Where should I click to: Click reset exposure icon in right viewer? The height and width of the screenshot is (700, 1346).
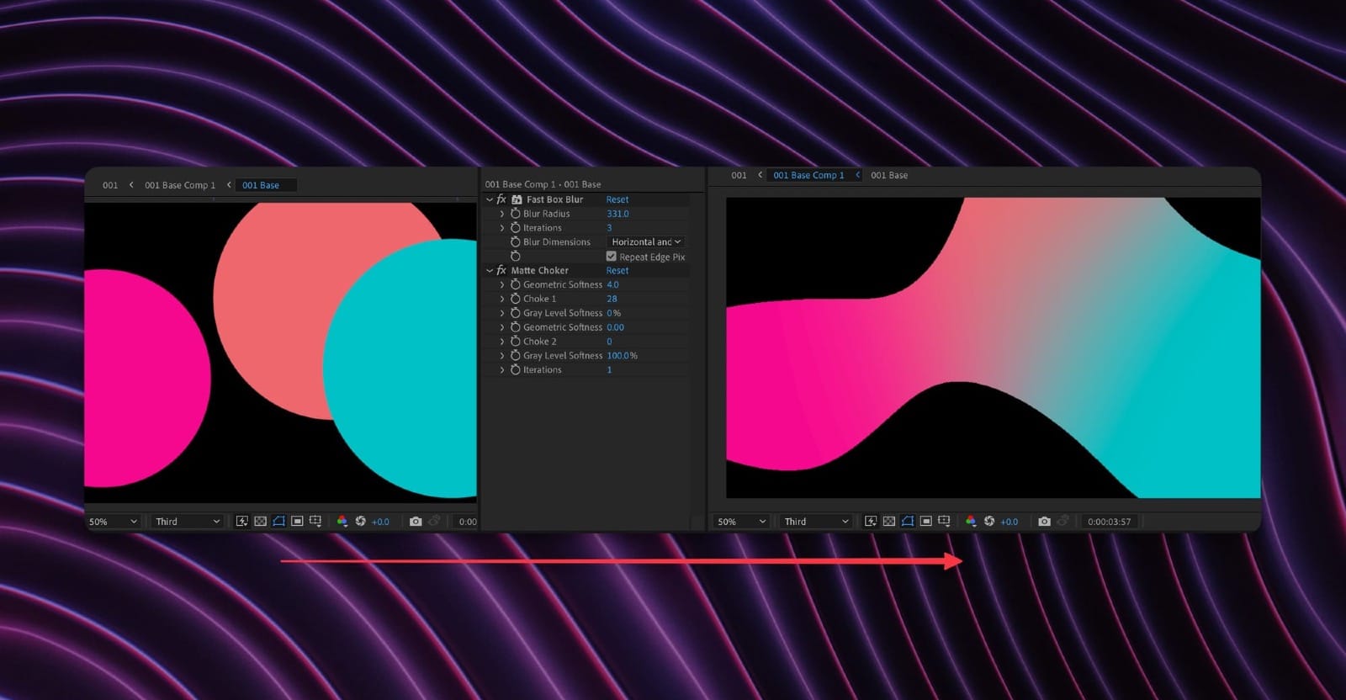[x=989, y=522]
